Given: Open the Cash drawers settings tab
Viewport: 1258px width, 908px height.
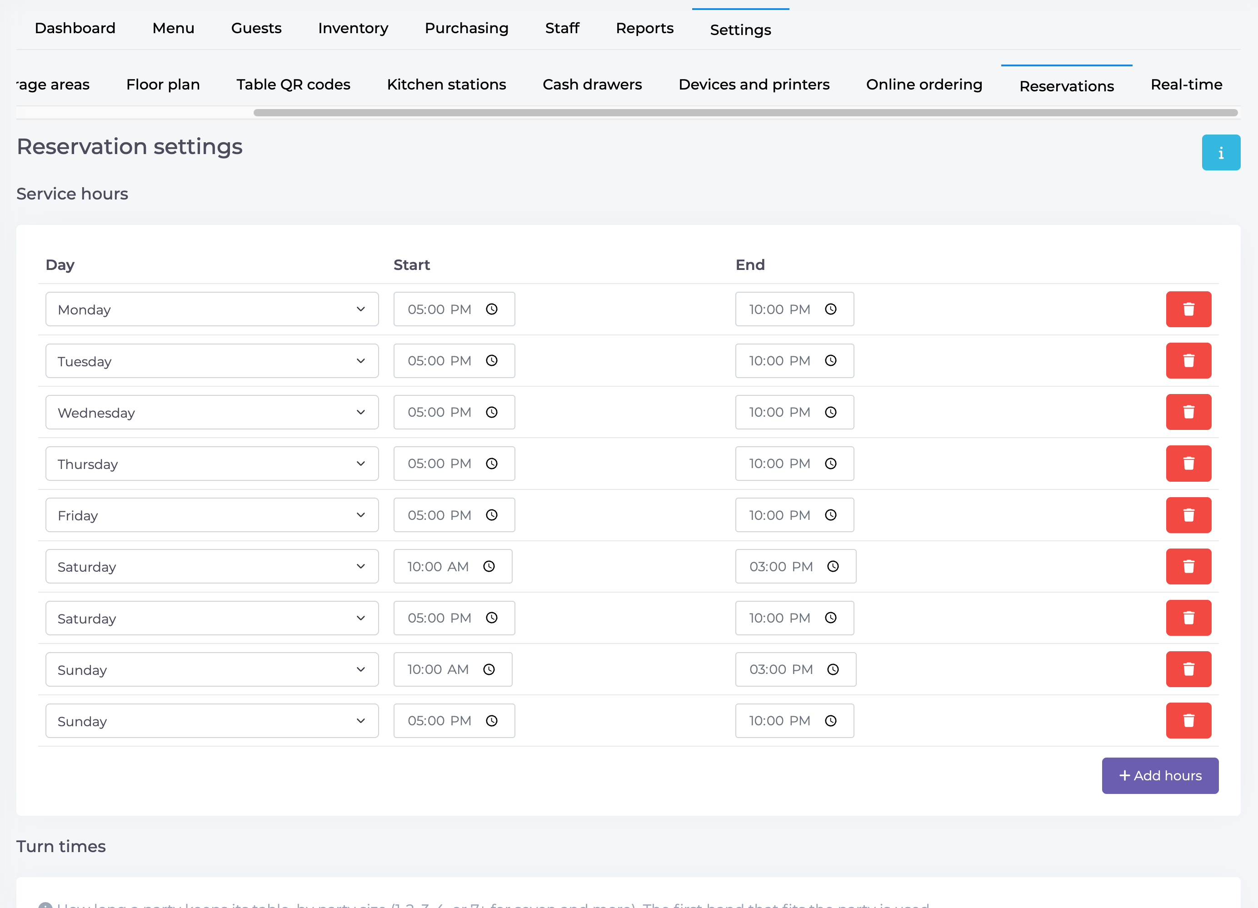Looking at the screenshot, I should point(592,85).
